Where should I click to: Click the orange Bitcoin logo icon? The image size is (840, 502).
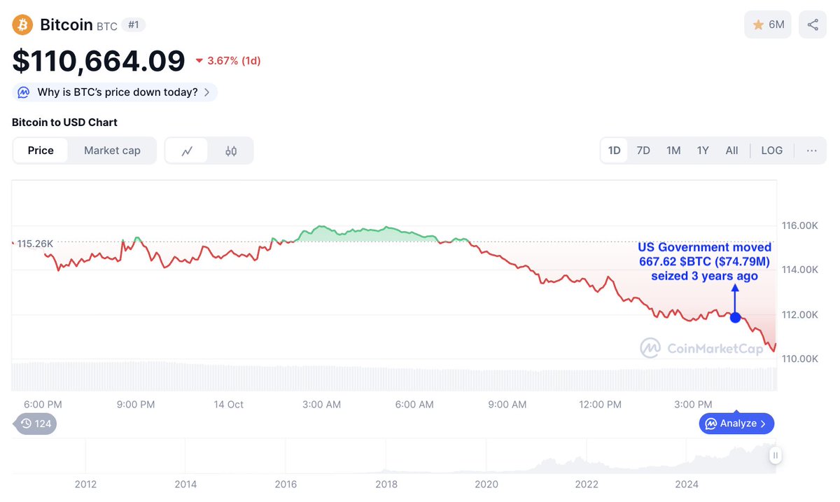pos(22,25)
